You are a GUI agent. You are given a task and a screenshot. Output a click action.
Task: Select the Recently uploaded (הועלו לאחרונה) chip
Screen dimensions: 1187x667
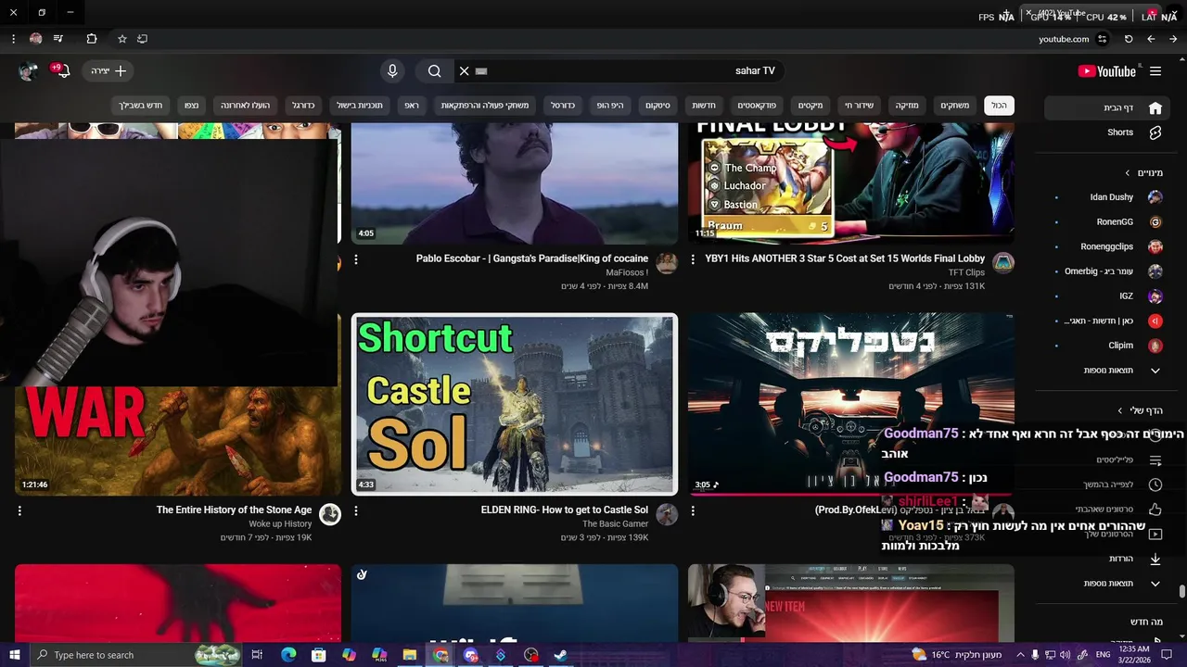click(x=245, y=106)
